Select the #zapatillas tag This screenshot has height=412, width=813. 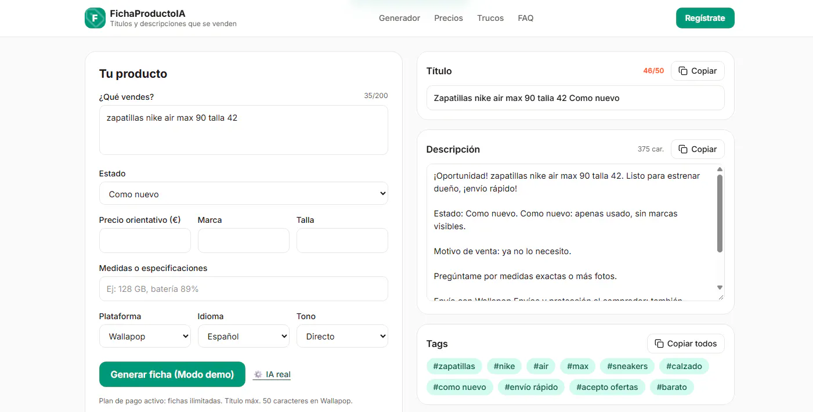tap(454, 366)
